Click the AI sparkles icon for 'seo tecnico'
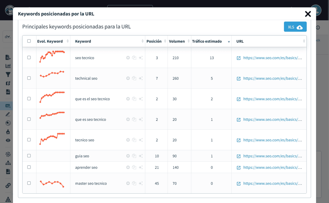Image resolution: width=329 pixels, height=203 pixels. click(140, 58)
